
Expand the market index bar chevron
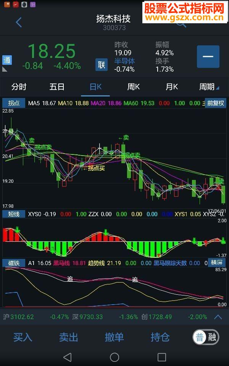[x=218, y=317]
